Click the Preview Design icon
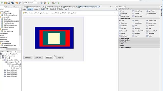Viewport: 163px width, 91px height. click(x=47, y=9)
